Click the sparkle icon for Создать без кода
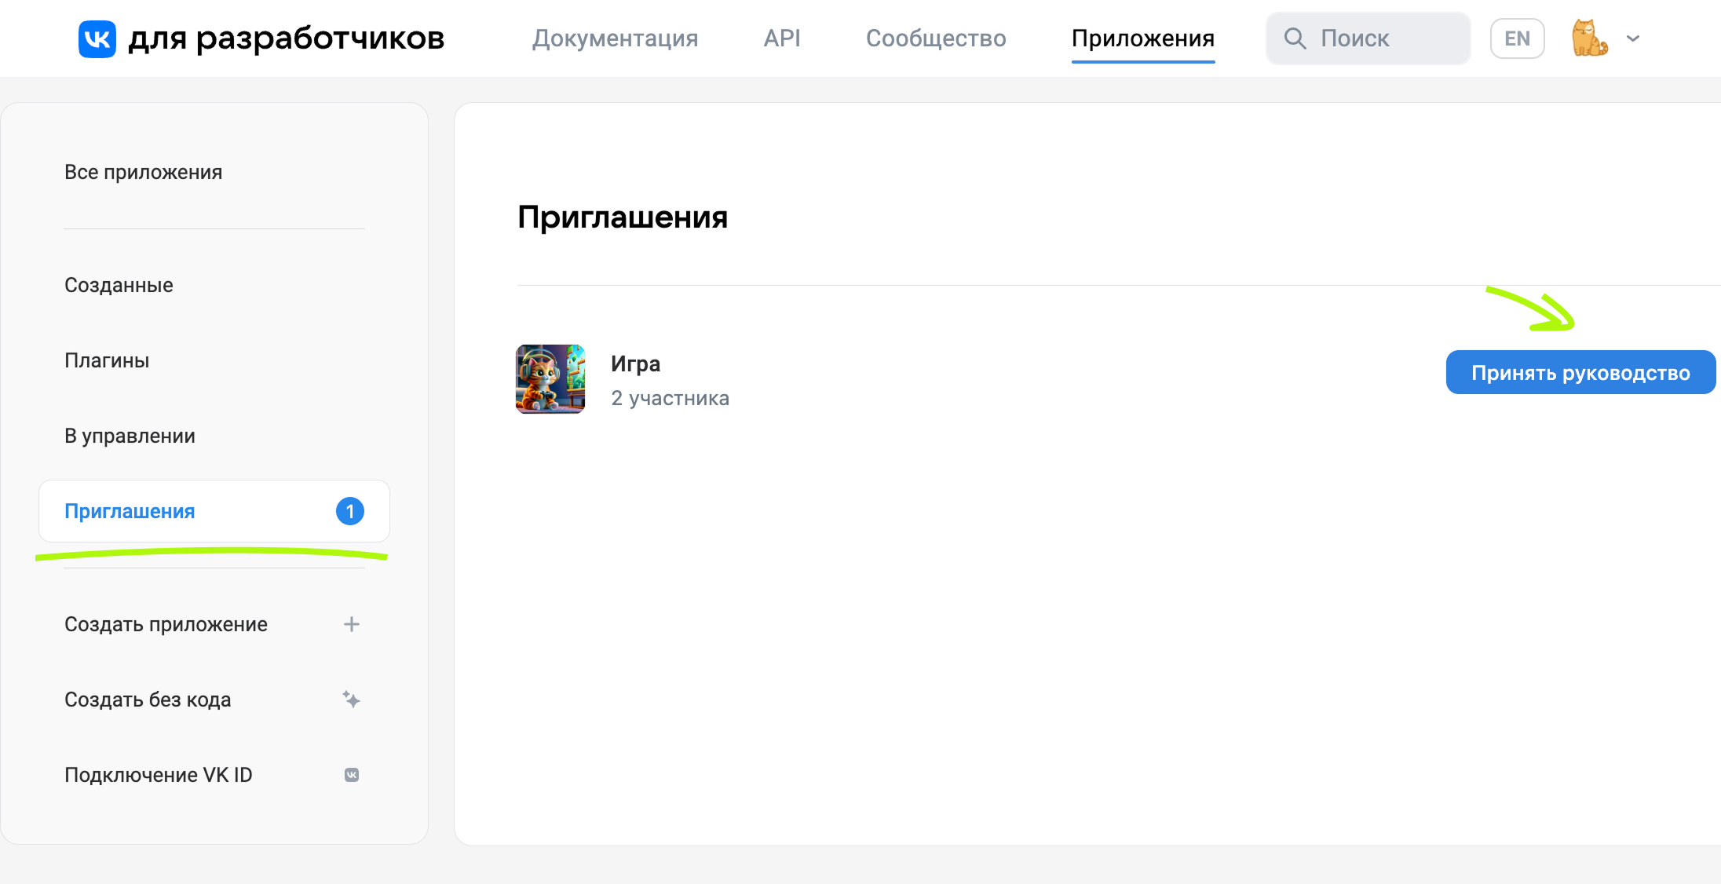Screen dimensions: 1721x884 coord(352,700)
